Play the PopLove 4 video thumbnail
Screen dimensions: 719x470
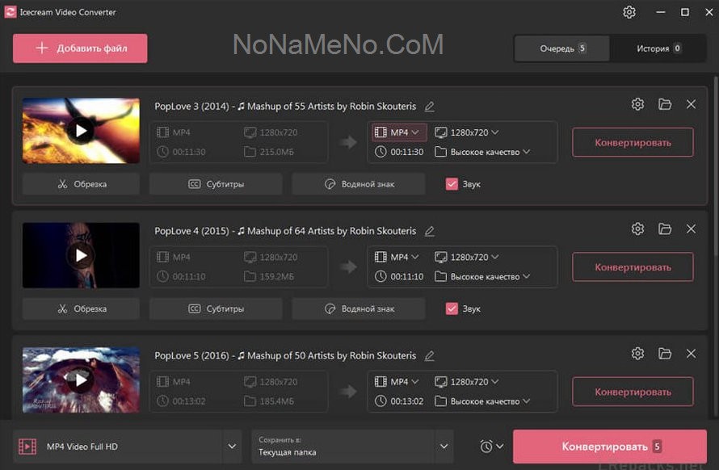pos(81,256)
